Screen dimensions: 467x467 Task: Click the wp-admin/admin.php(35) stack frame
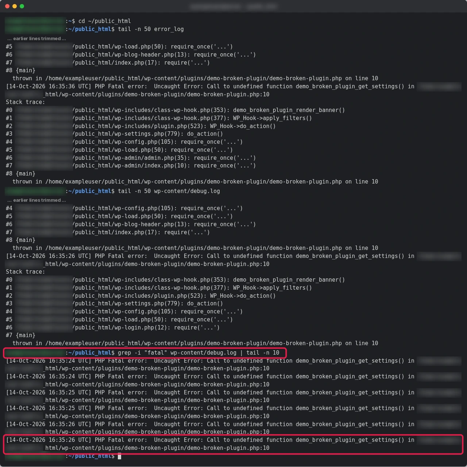tap(131, 158)
